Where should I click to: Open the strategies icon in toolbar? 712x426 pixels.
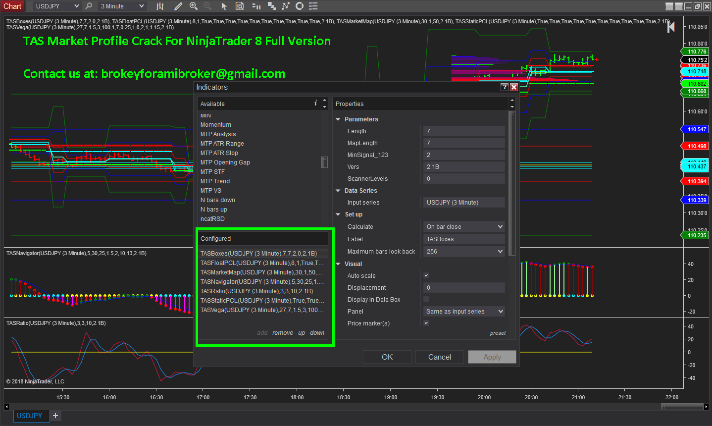[300, 6]
